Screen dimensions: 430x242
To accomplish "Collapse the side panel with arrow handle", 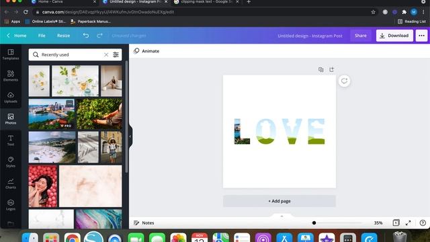I will click(x=130, y=136).
